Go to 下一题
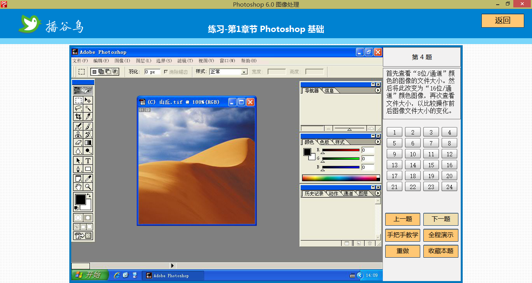 [x=440, y=219]
